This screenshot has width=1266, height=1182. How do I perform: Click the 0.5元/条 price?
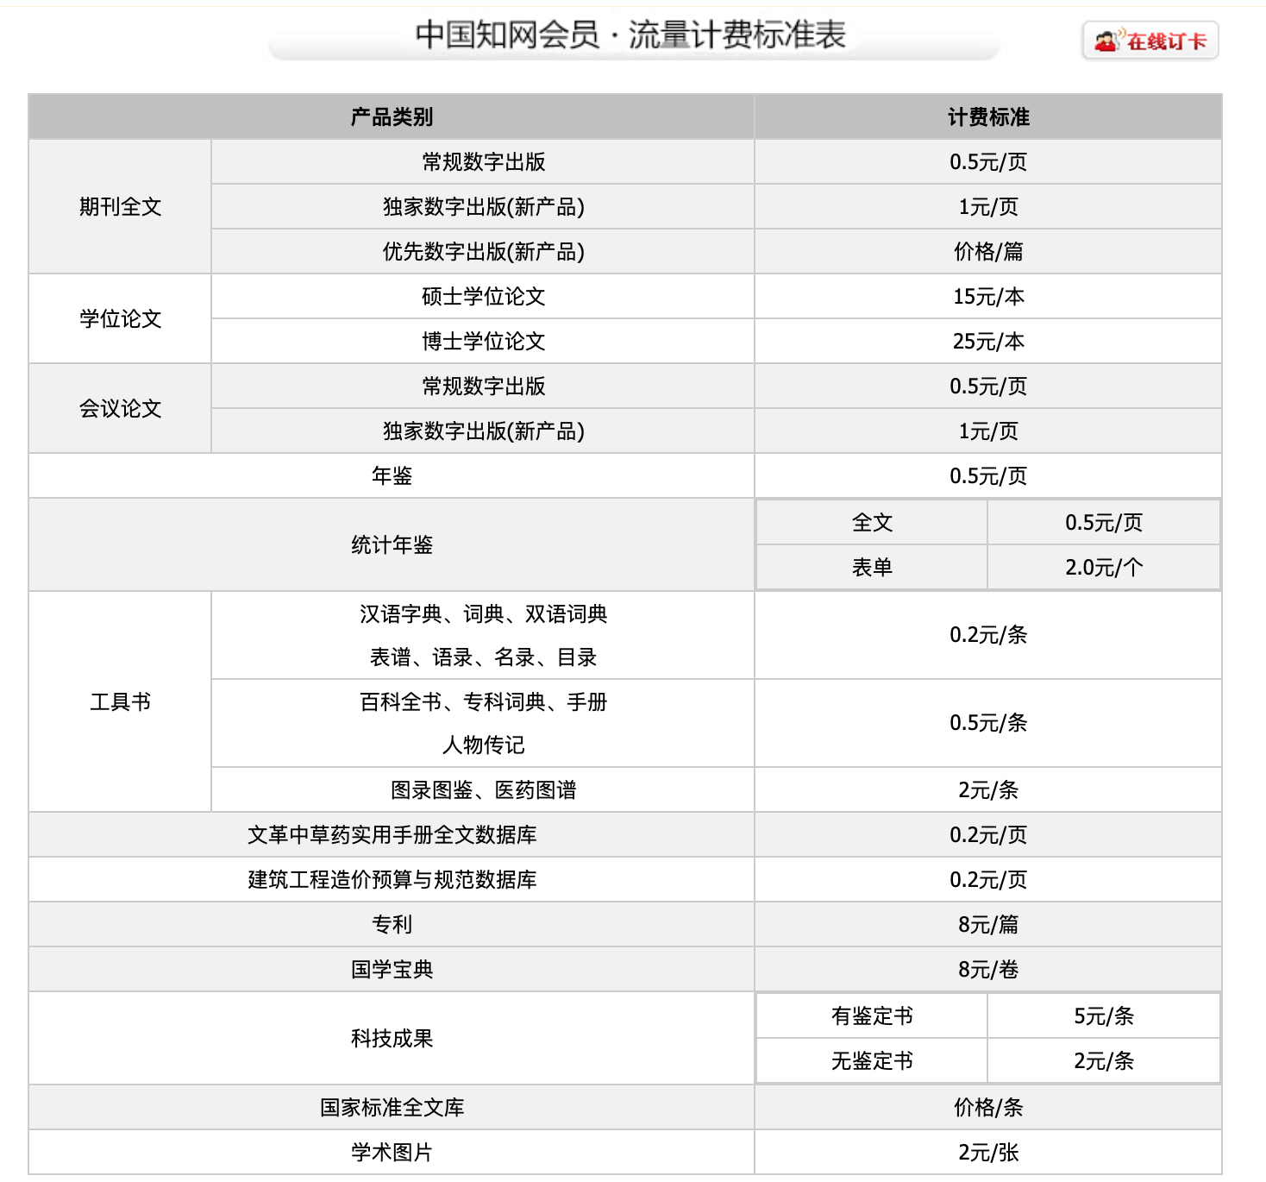pos(988,723)
